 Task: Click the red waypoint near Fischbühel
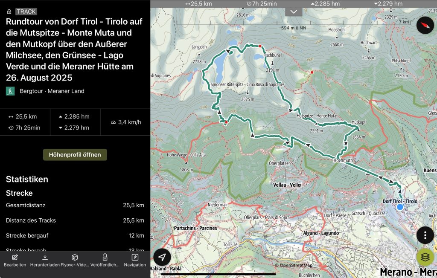pyautogui.click(x=259, y=46)
